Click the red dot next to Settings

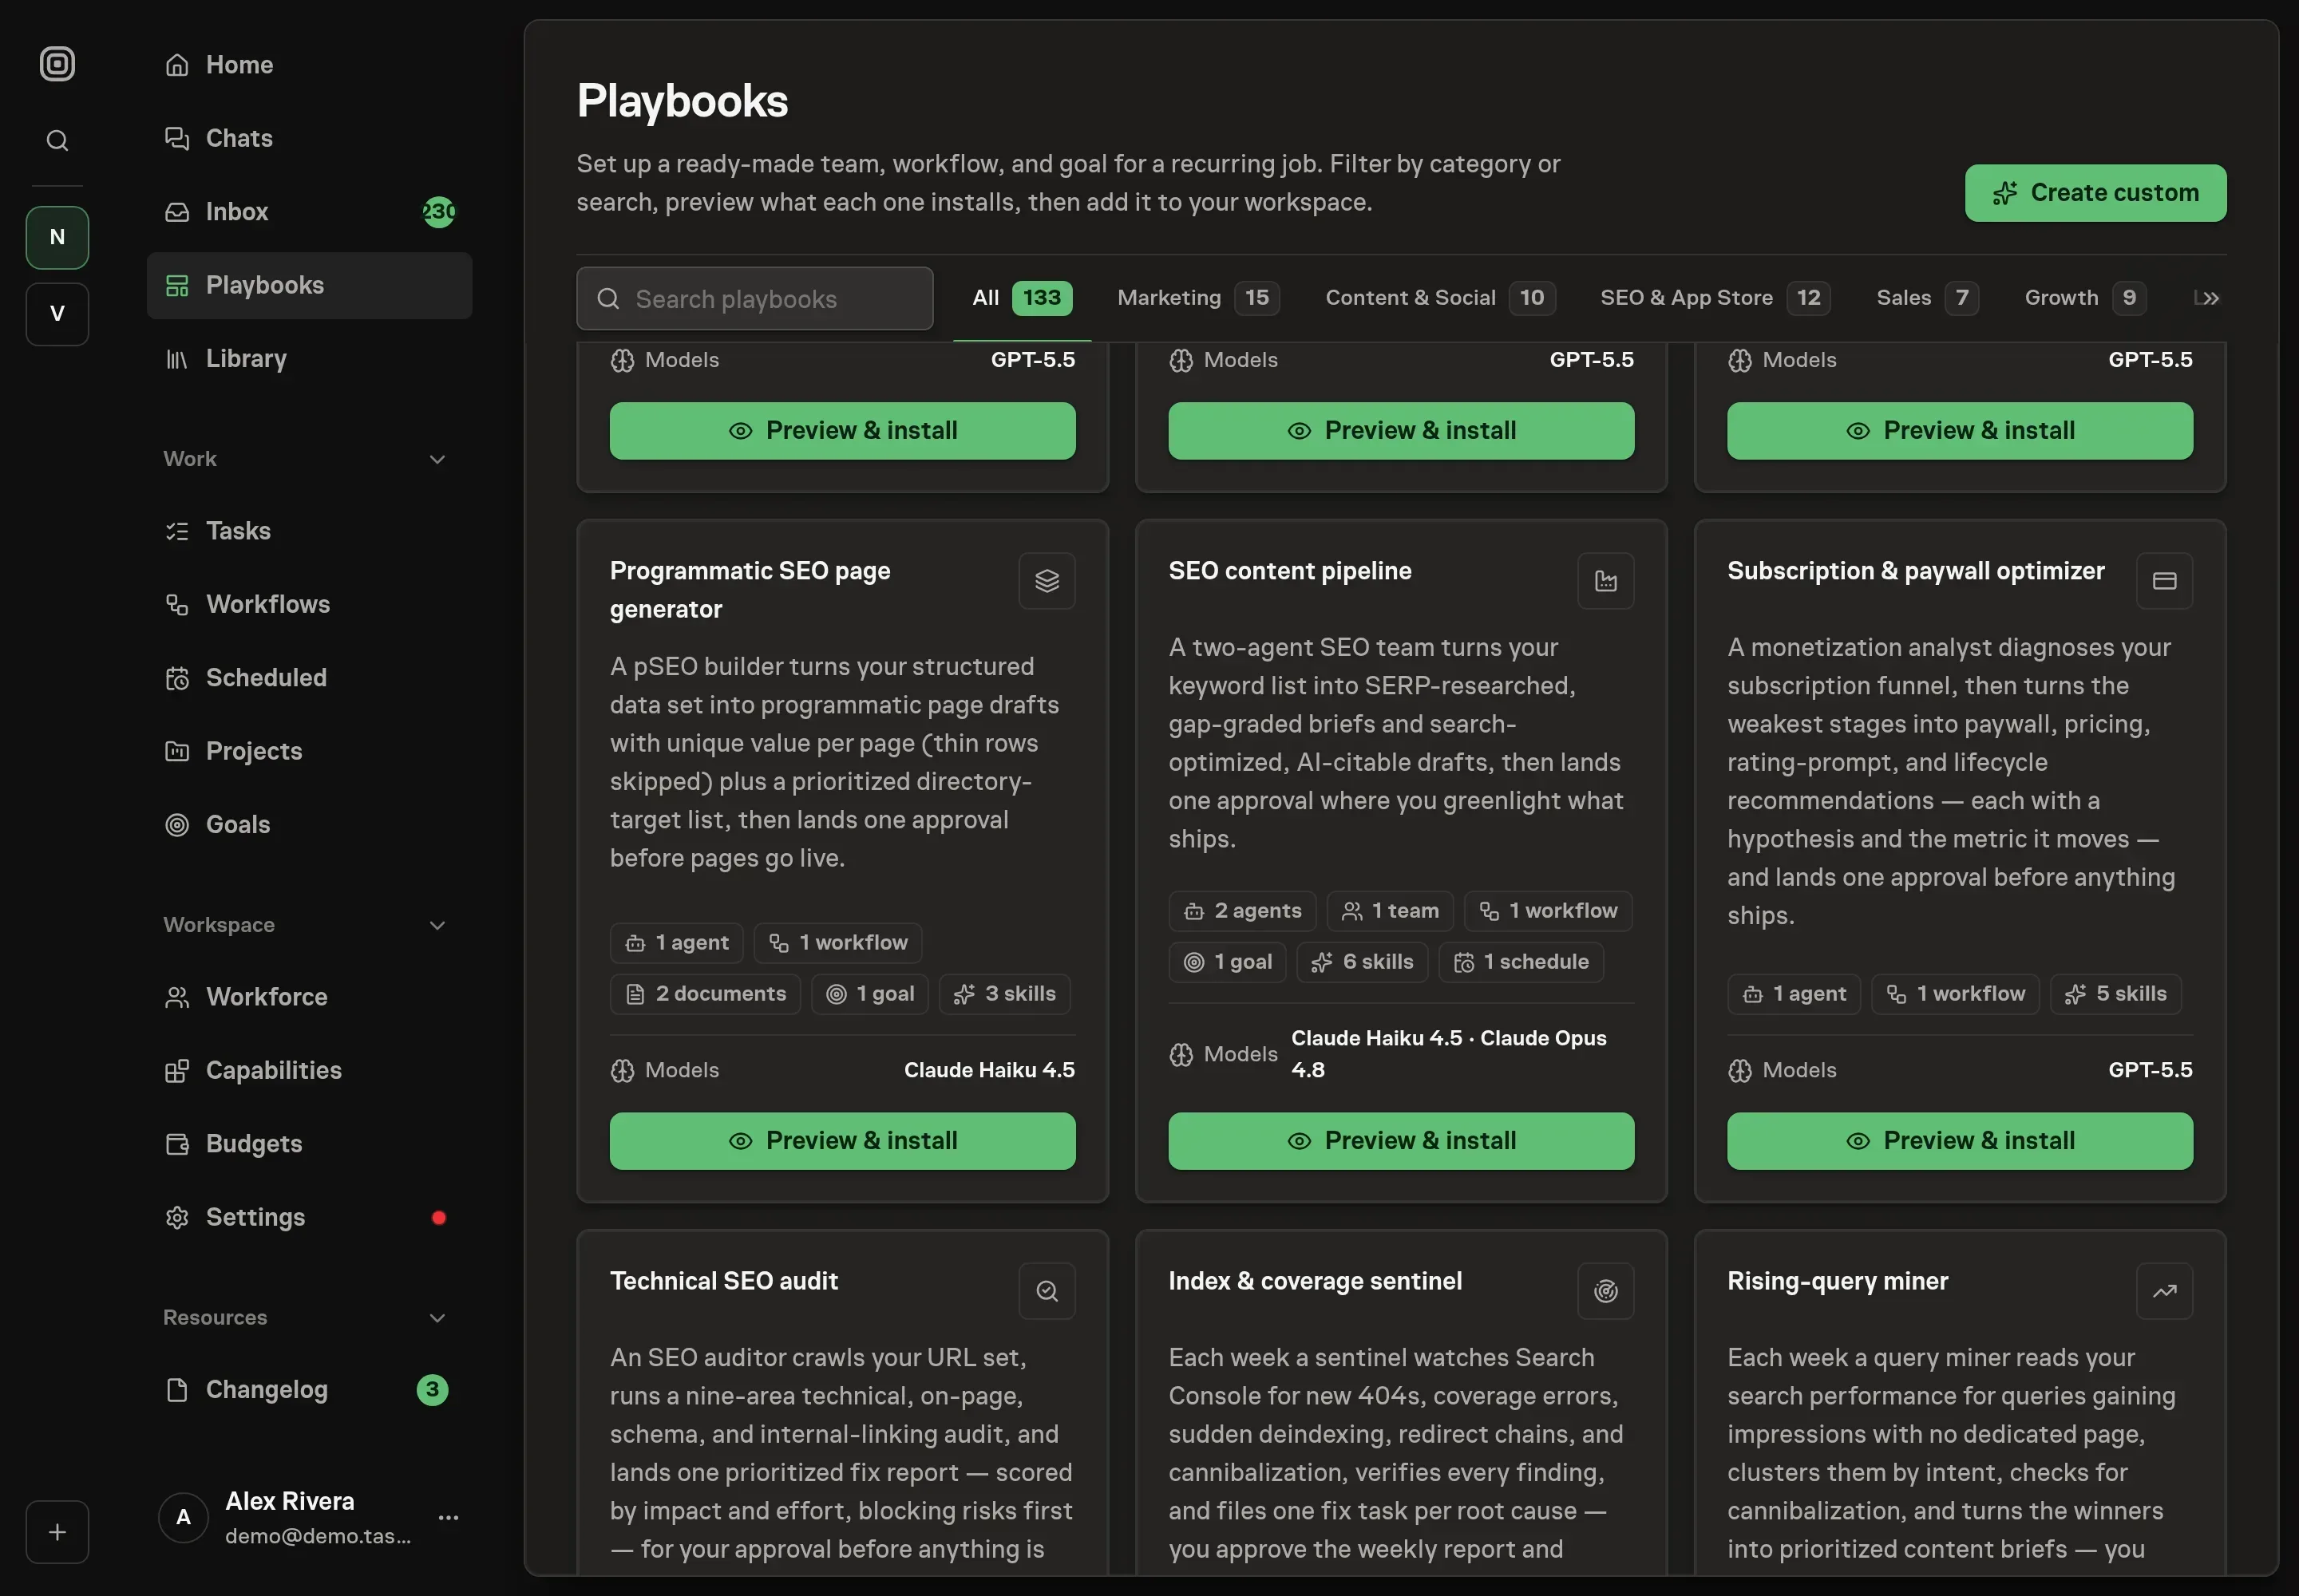[438, 1217]
